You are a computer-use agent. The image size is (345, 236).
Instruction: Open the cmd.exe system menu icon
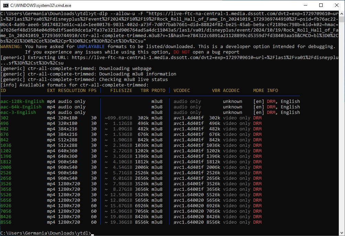pos(5,5)
